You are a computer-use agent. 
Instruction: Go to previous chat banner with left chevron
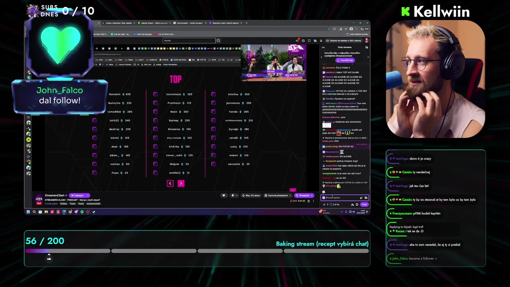(x=322, y=57)
